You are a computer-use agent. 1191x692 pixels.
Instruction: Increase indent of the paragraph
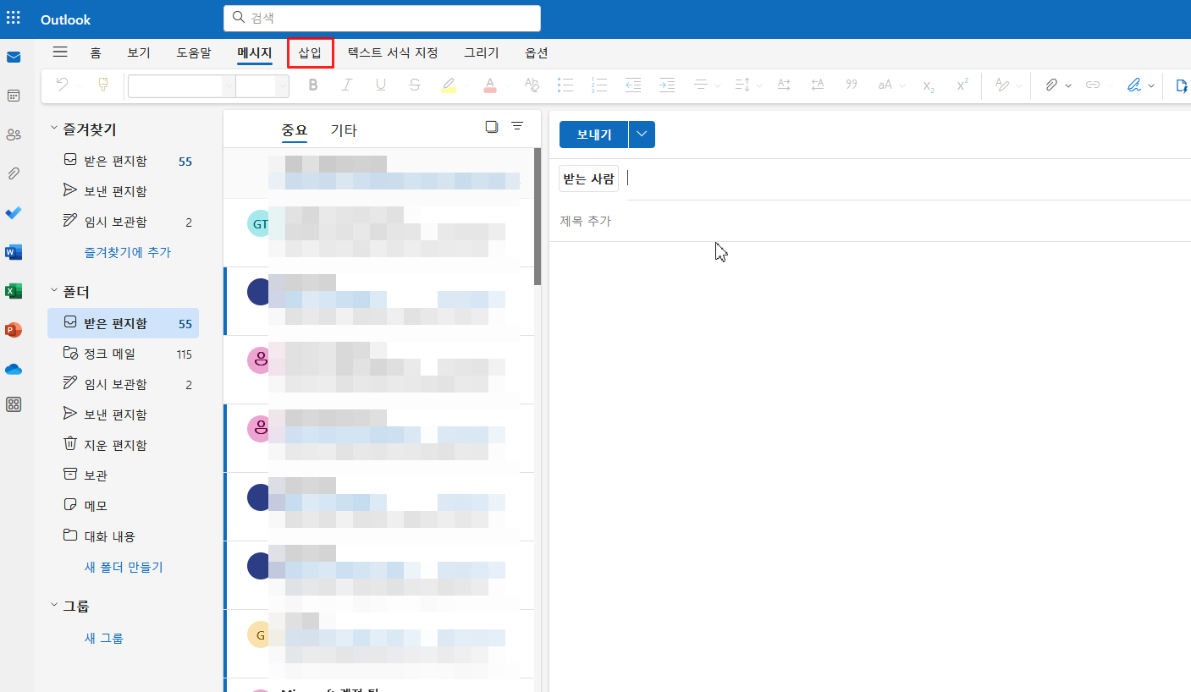(667, 85)
